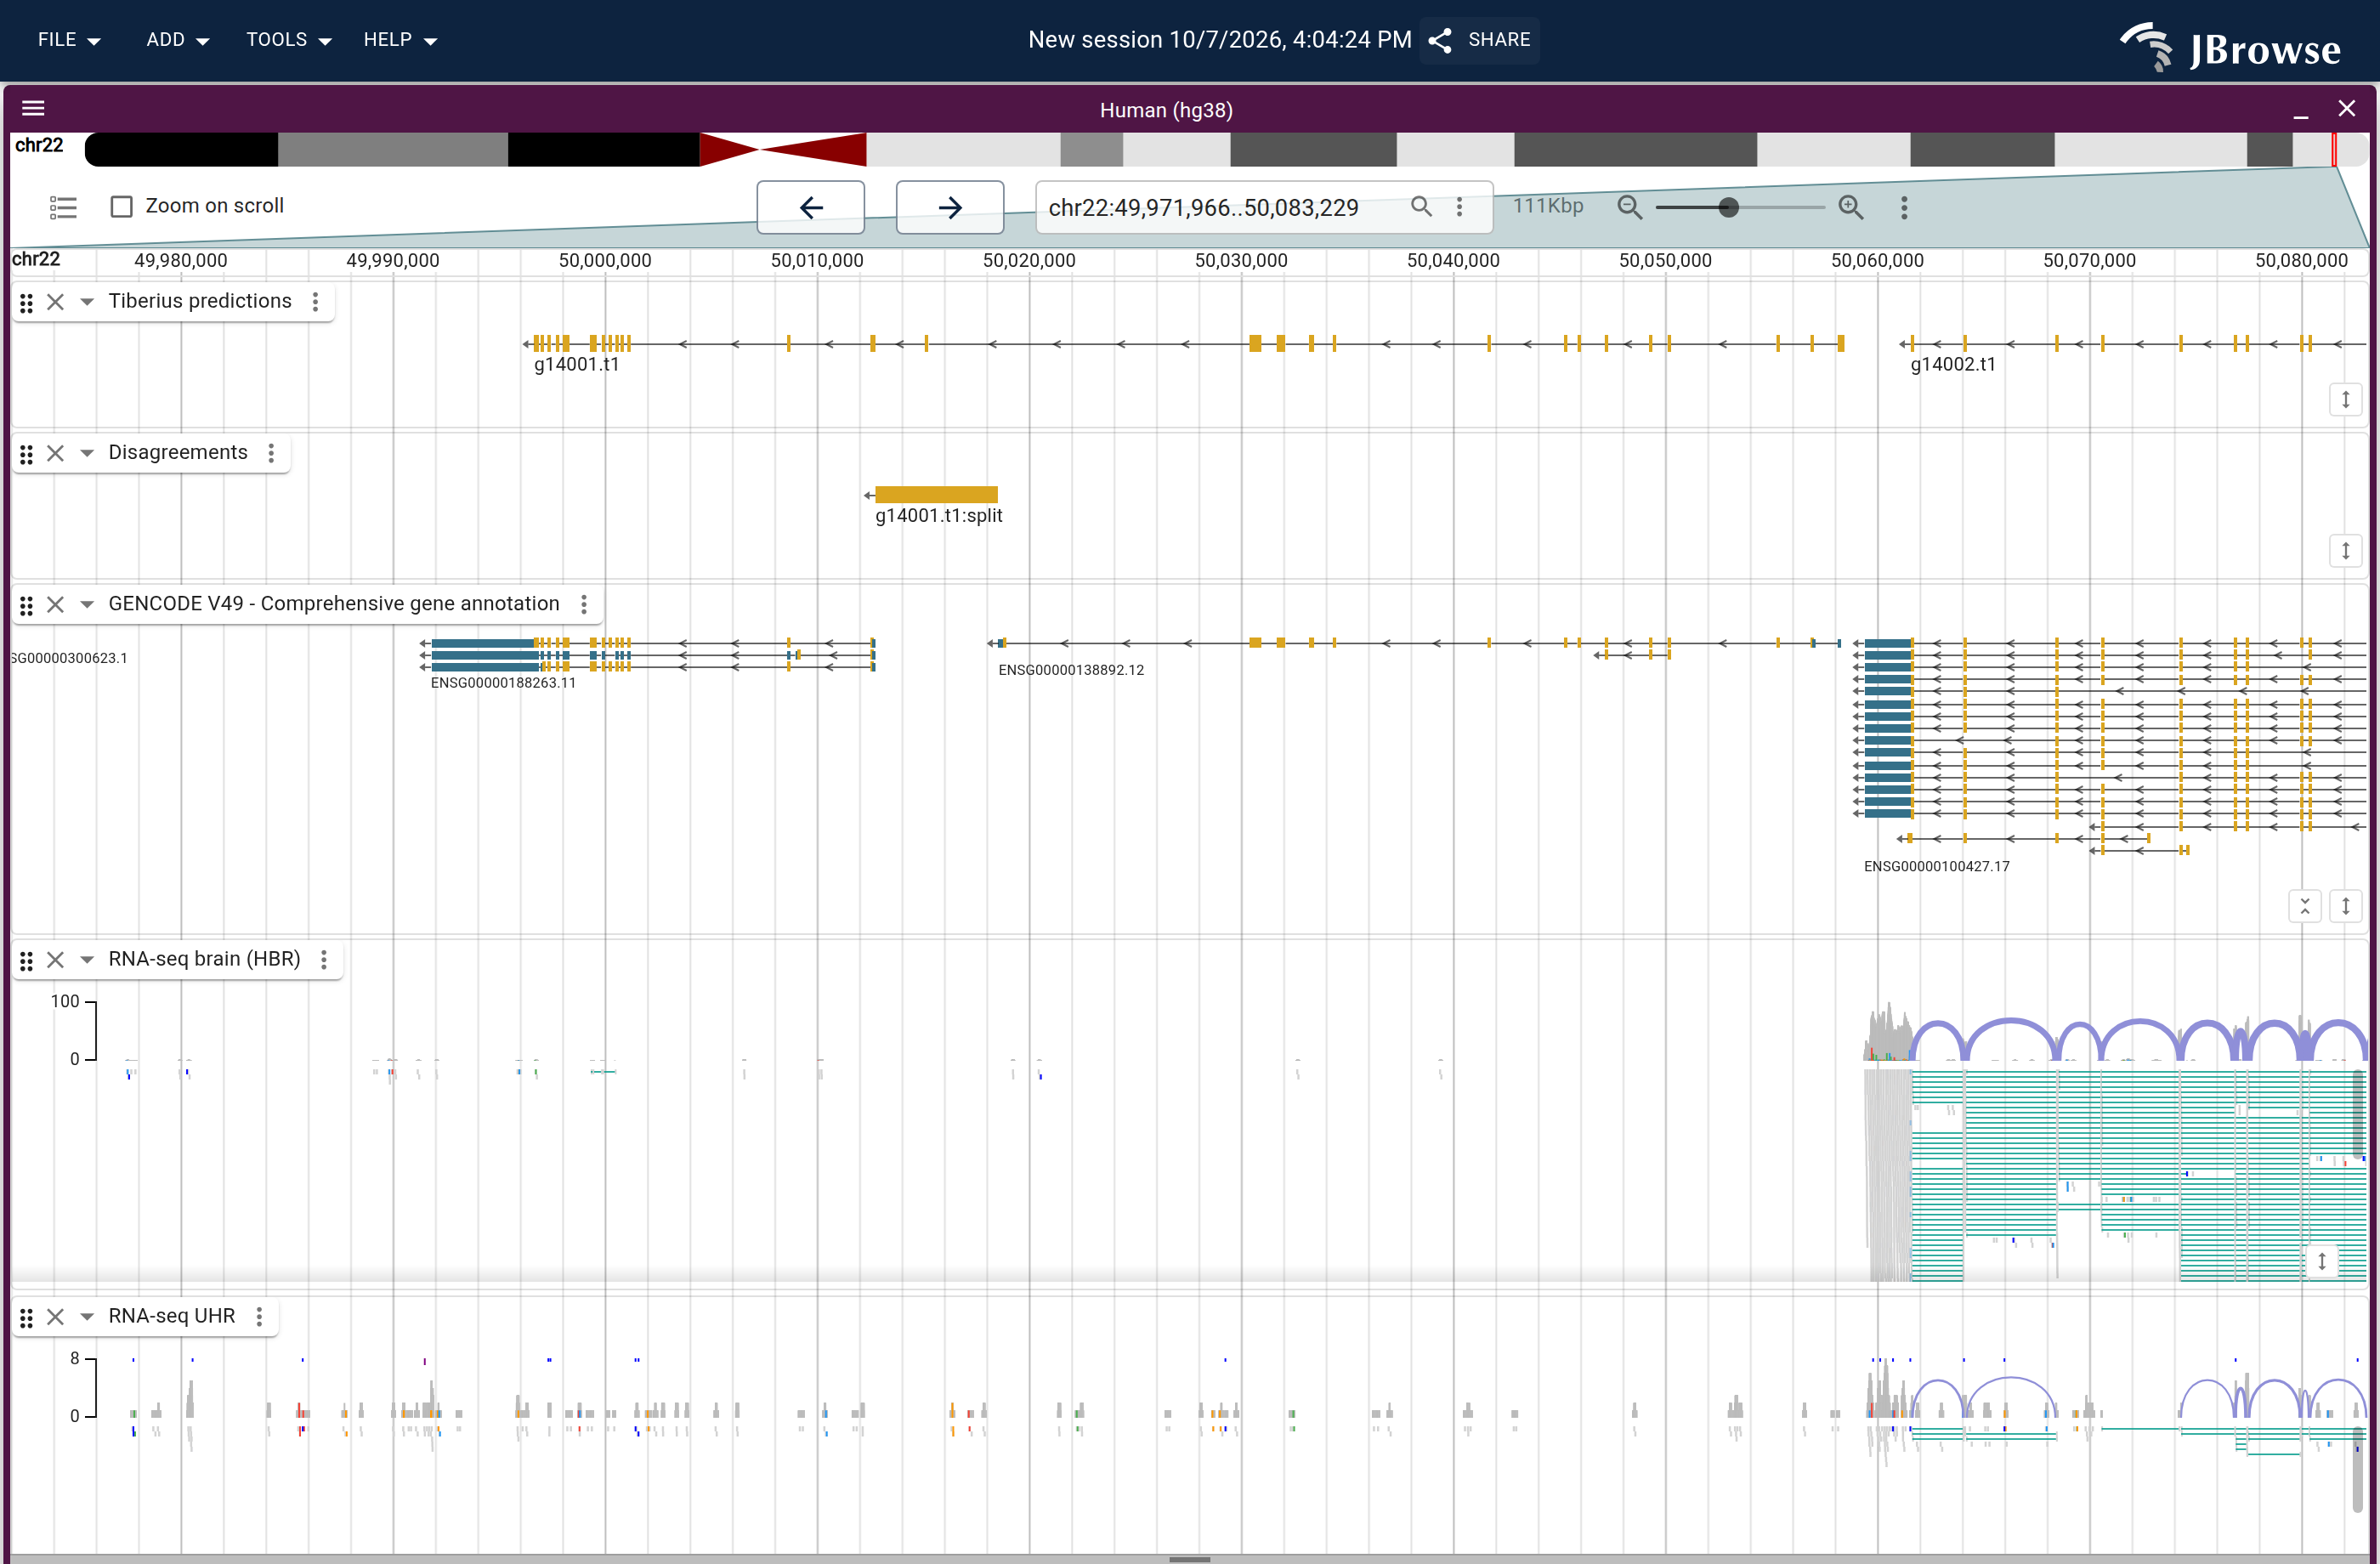2380x1564 pixels.
Task: Open Tiberius predictions track kebab menu
Action: pyautogui.click(x=316, y=302)
